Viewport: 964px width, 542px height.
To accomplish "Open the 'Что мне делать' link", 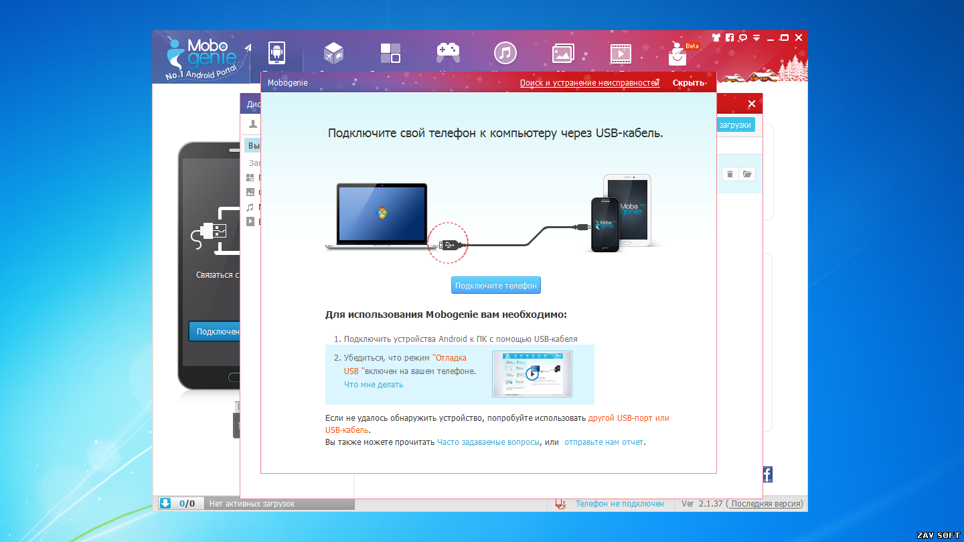I will coord(374,384).
